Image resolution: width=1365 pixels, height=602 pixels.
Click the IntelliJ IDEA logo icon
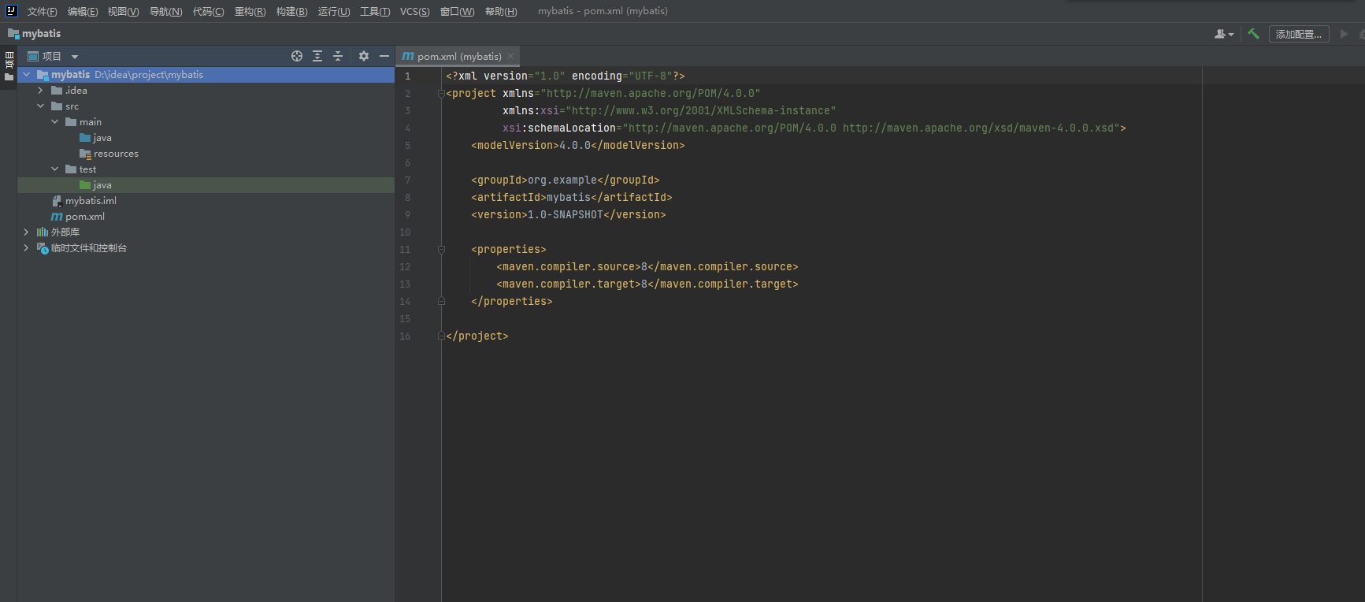[11, 11]
